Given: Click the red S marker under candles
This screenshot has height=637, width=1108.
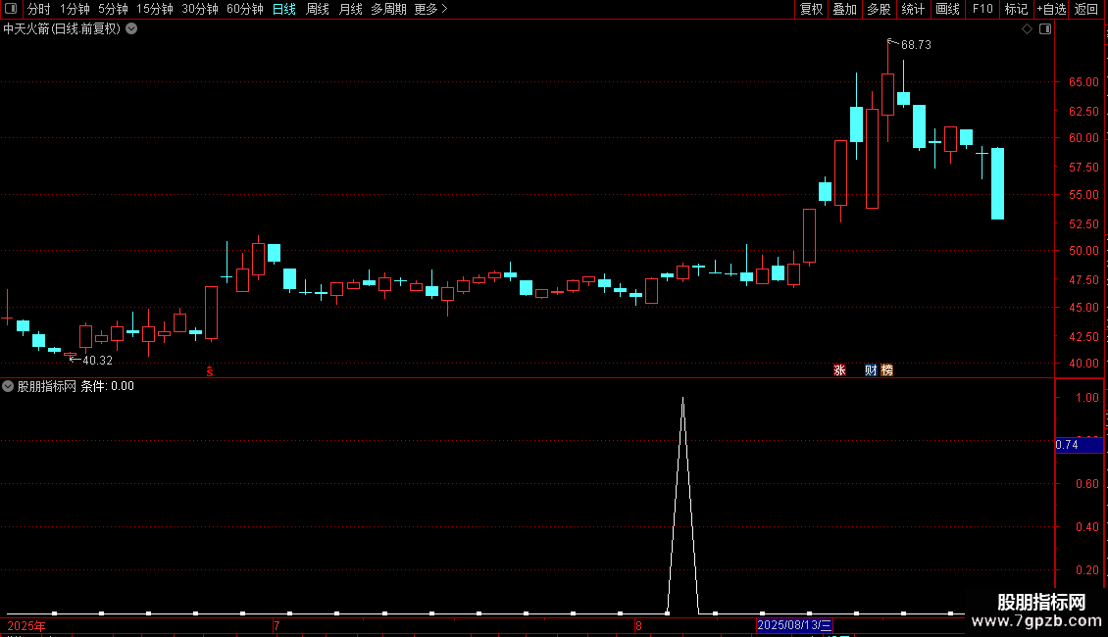Looking at the screenshot, I should pyautogui.click(x=210, y=371).
